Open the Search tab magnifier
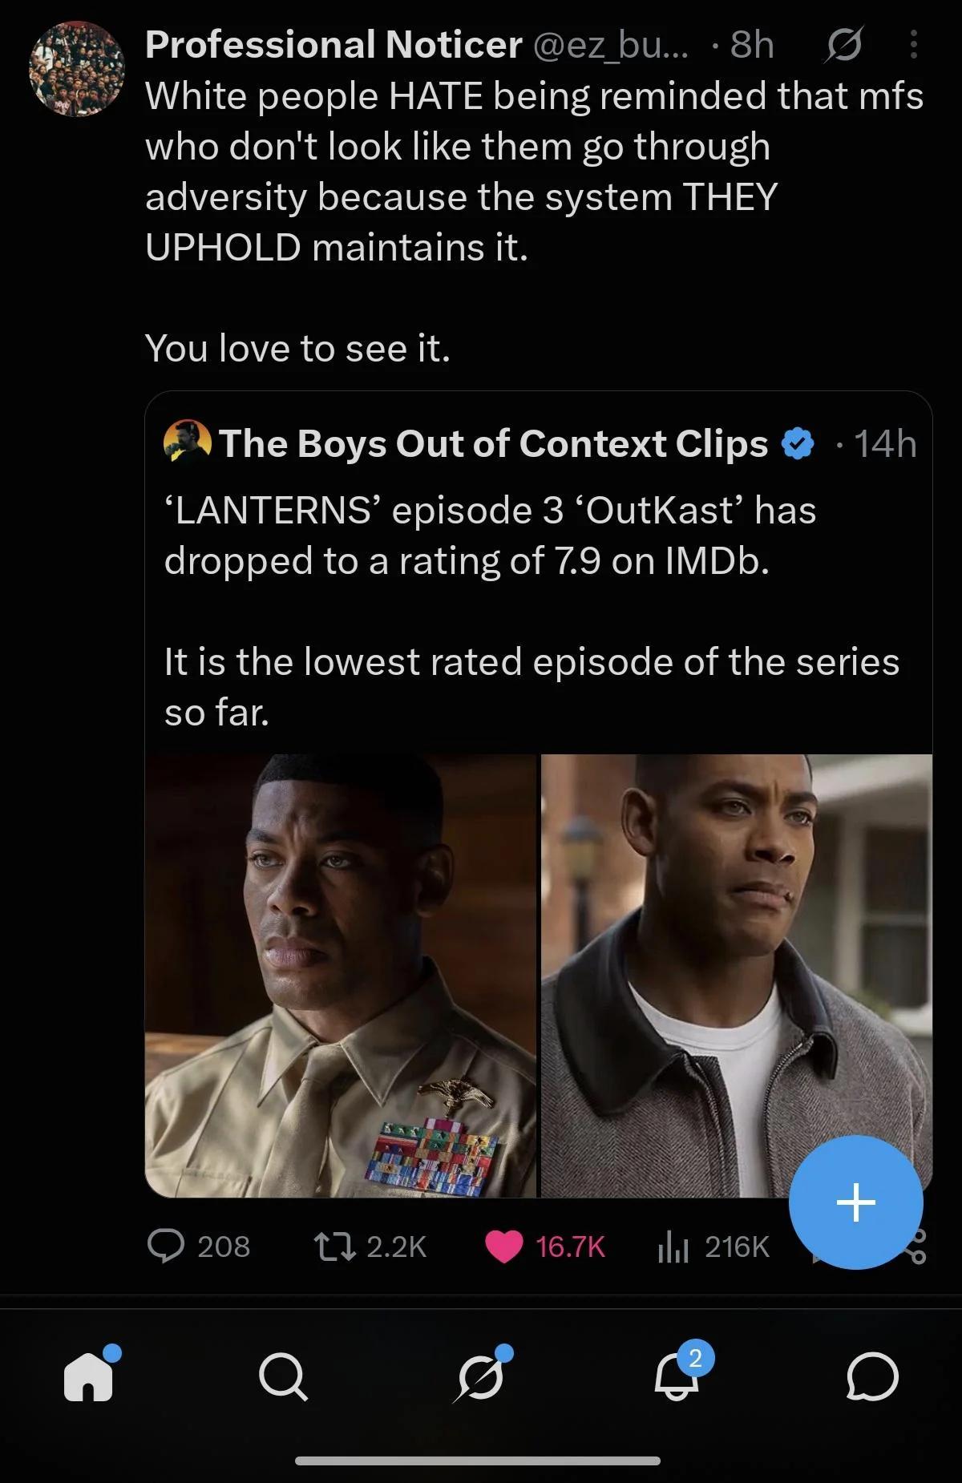Screen dimensions: 962x1483 coord(283,1377)
